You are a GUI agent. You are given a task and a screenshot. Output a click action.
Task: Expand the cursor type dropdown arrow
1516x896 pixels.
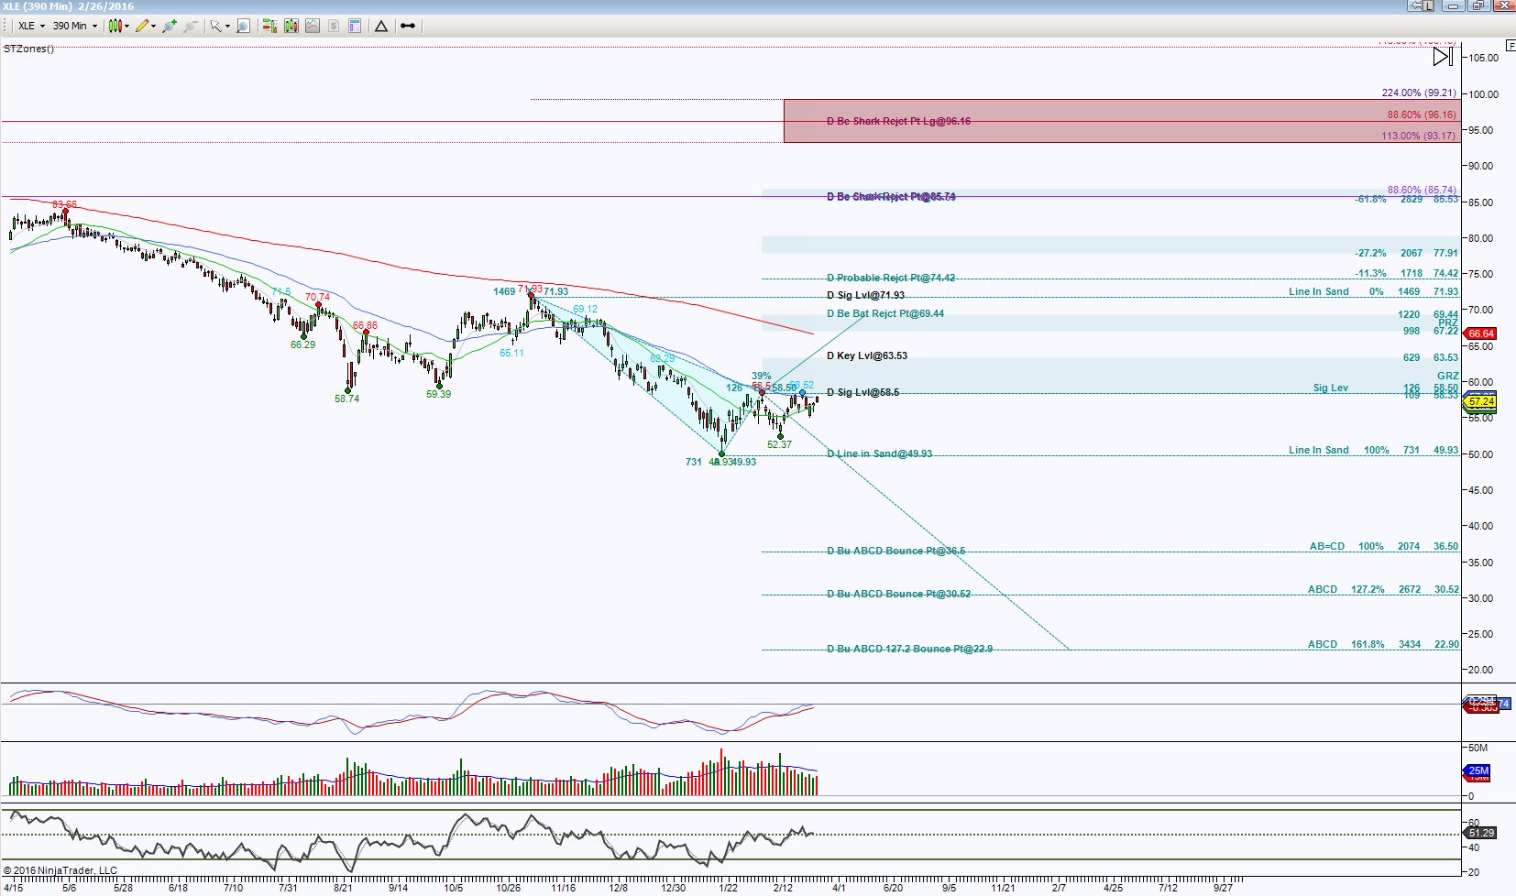click(227, 26)
